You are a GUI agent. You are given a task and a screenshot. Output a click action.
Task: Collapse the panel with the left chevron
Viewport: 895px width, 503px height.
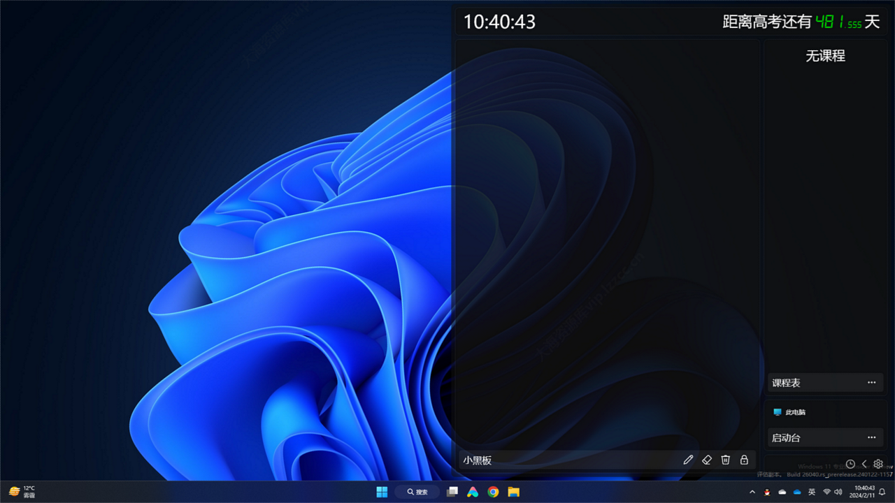point(864,464)
